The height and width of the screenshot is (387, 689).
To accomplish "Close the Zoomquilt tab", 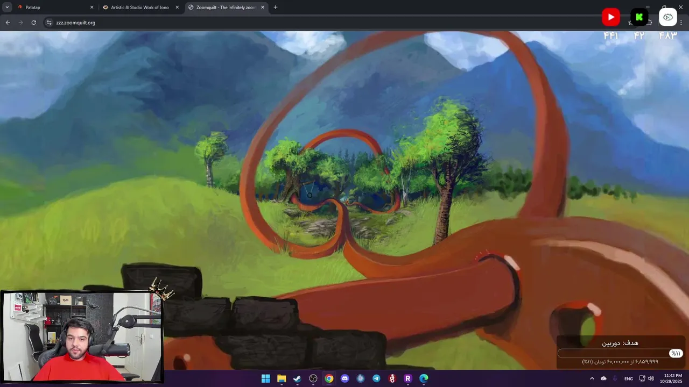I will (263, 8).
